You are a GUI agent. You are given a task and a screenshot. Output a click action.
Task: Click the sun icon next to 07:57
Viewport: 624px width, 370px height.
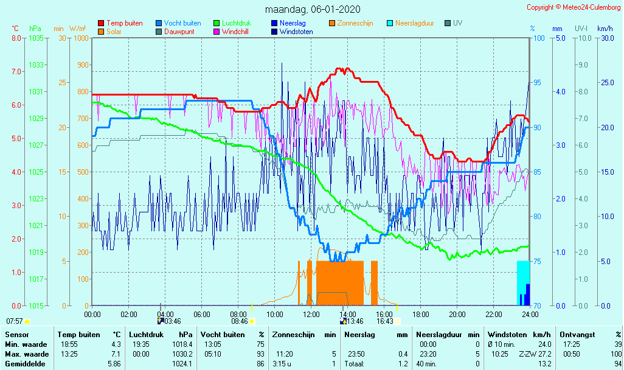tap(27, 321)
